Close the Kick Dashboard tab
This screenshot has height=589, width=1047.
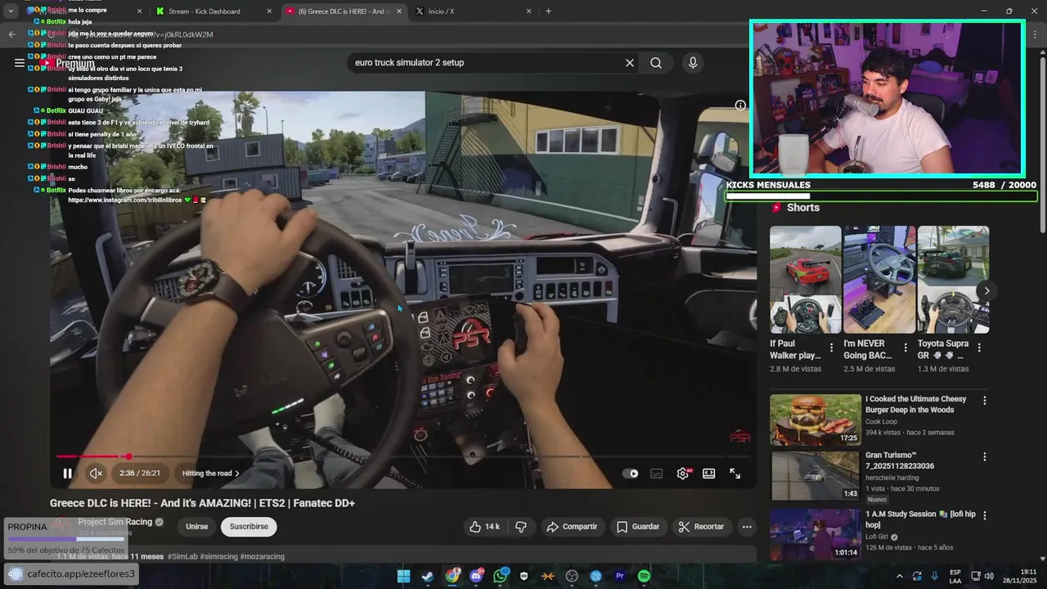coord(269,11)
